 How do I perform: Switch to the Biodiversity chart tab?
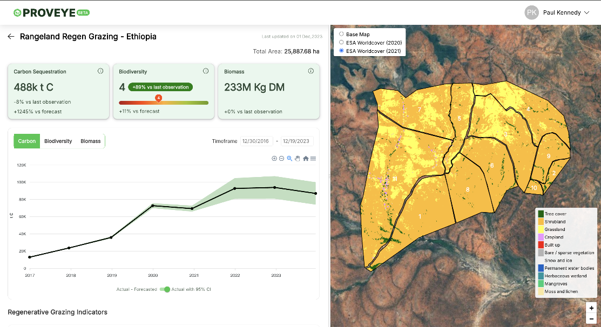(x=58, y=141)
